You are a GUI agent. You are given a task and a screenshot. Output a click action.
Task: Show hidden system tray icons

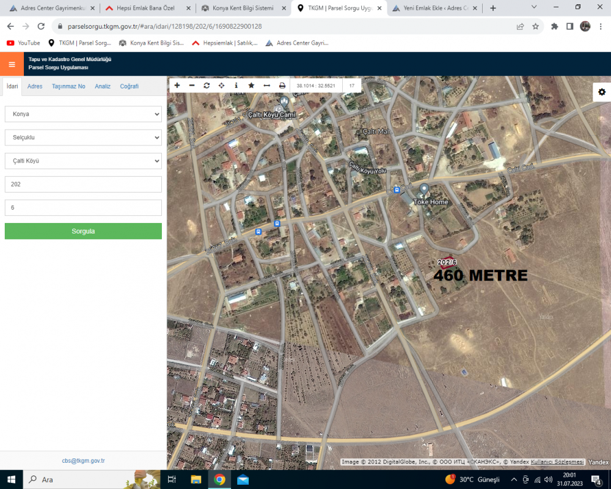pyautogui.click(x=514, y=479)
